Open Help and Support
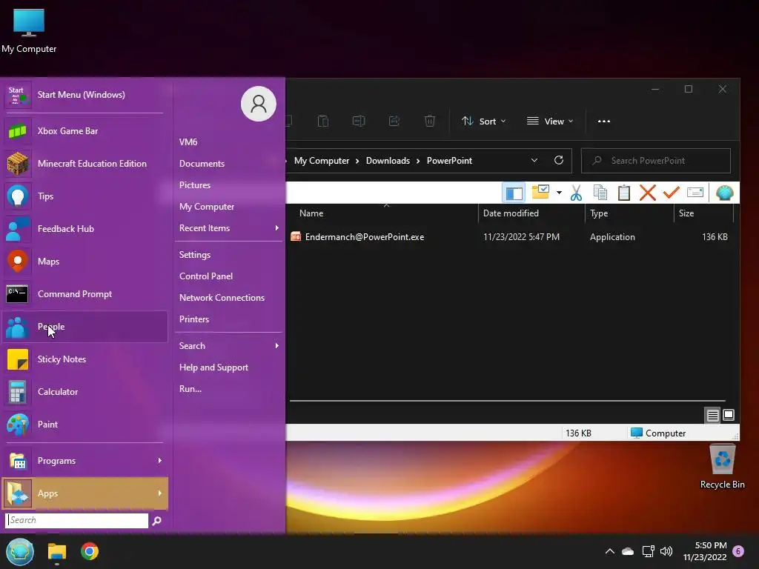Screen dimensions: 759x569 coord(213,367)
